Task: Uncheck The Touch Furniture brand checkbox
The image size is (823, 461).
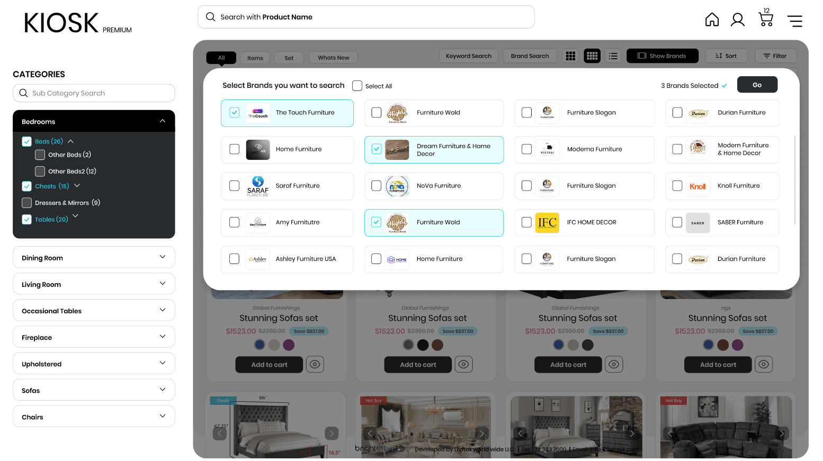Action: pos(235,113)
